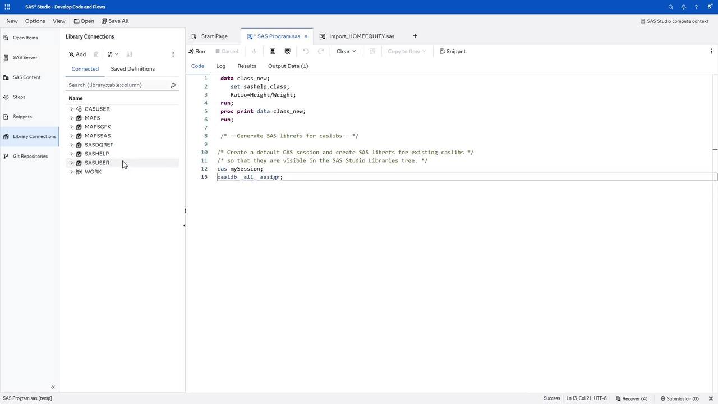Run the SAS program
Screen dimensions: 718x404
(197, 51)
